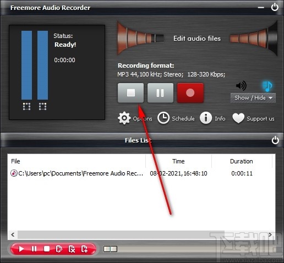Minimize the Freemore Audio Recorder window
The image size is (284, 263).
pos(261,8)
